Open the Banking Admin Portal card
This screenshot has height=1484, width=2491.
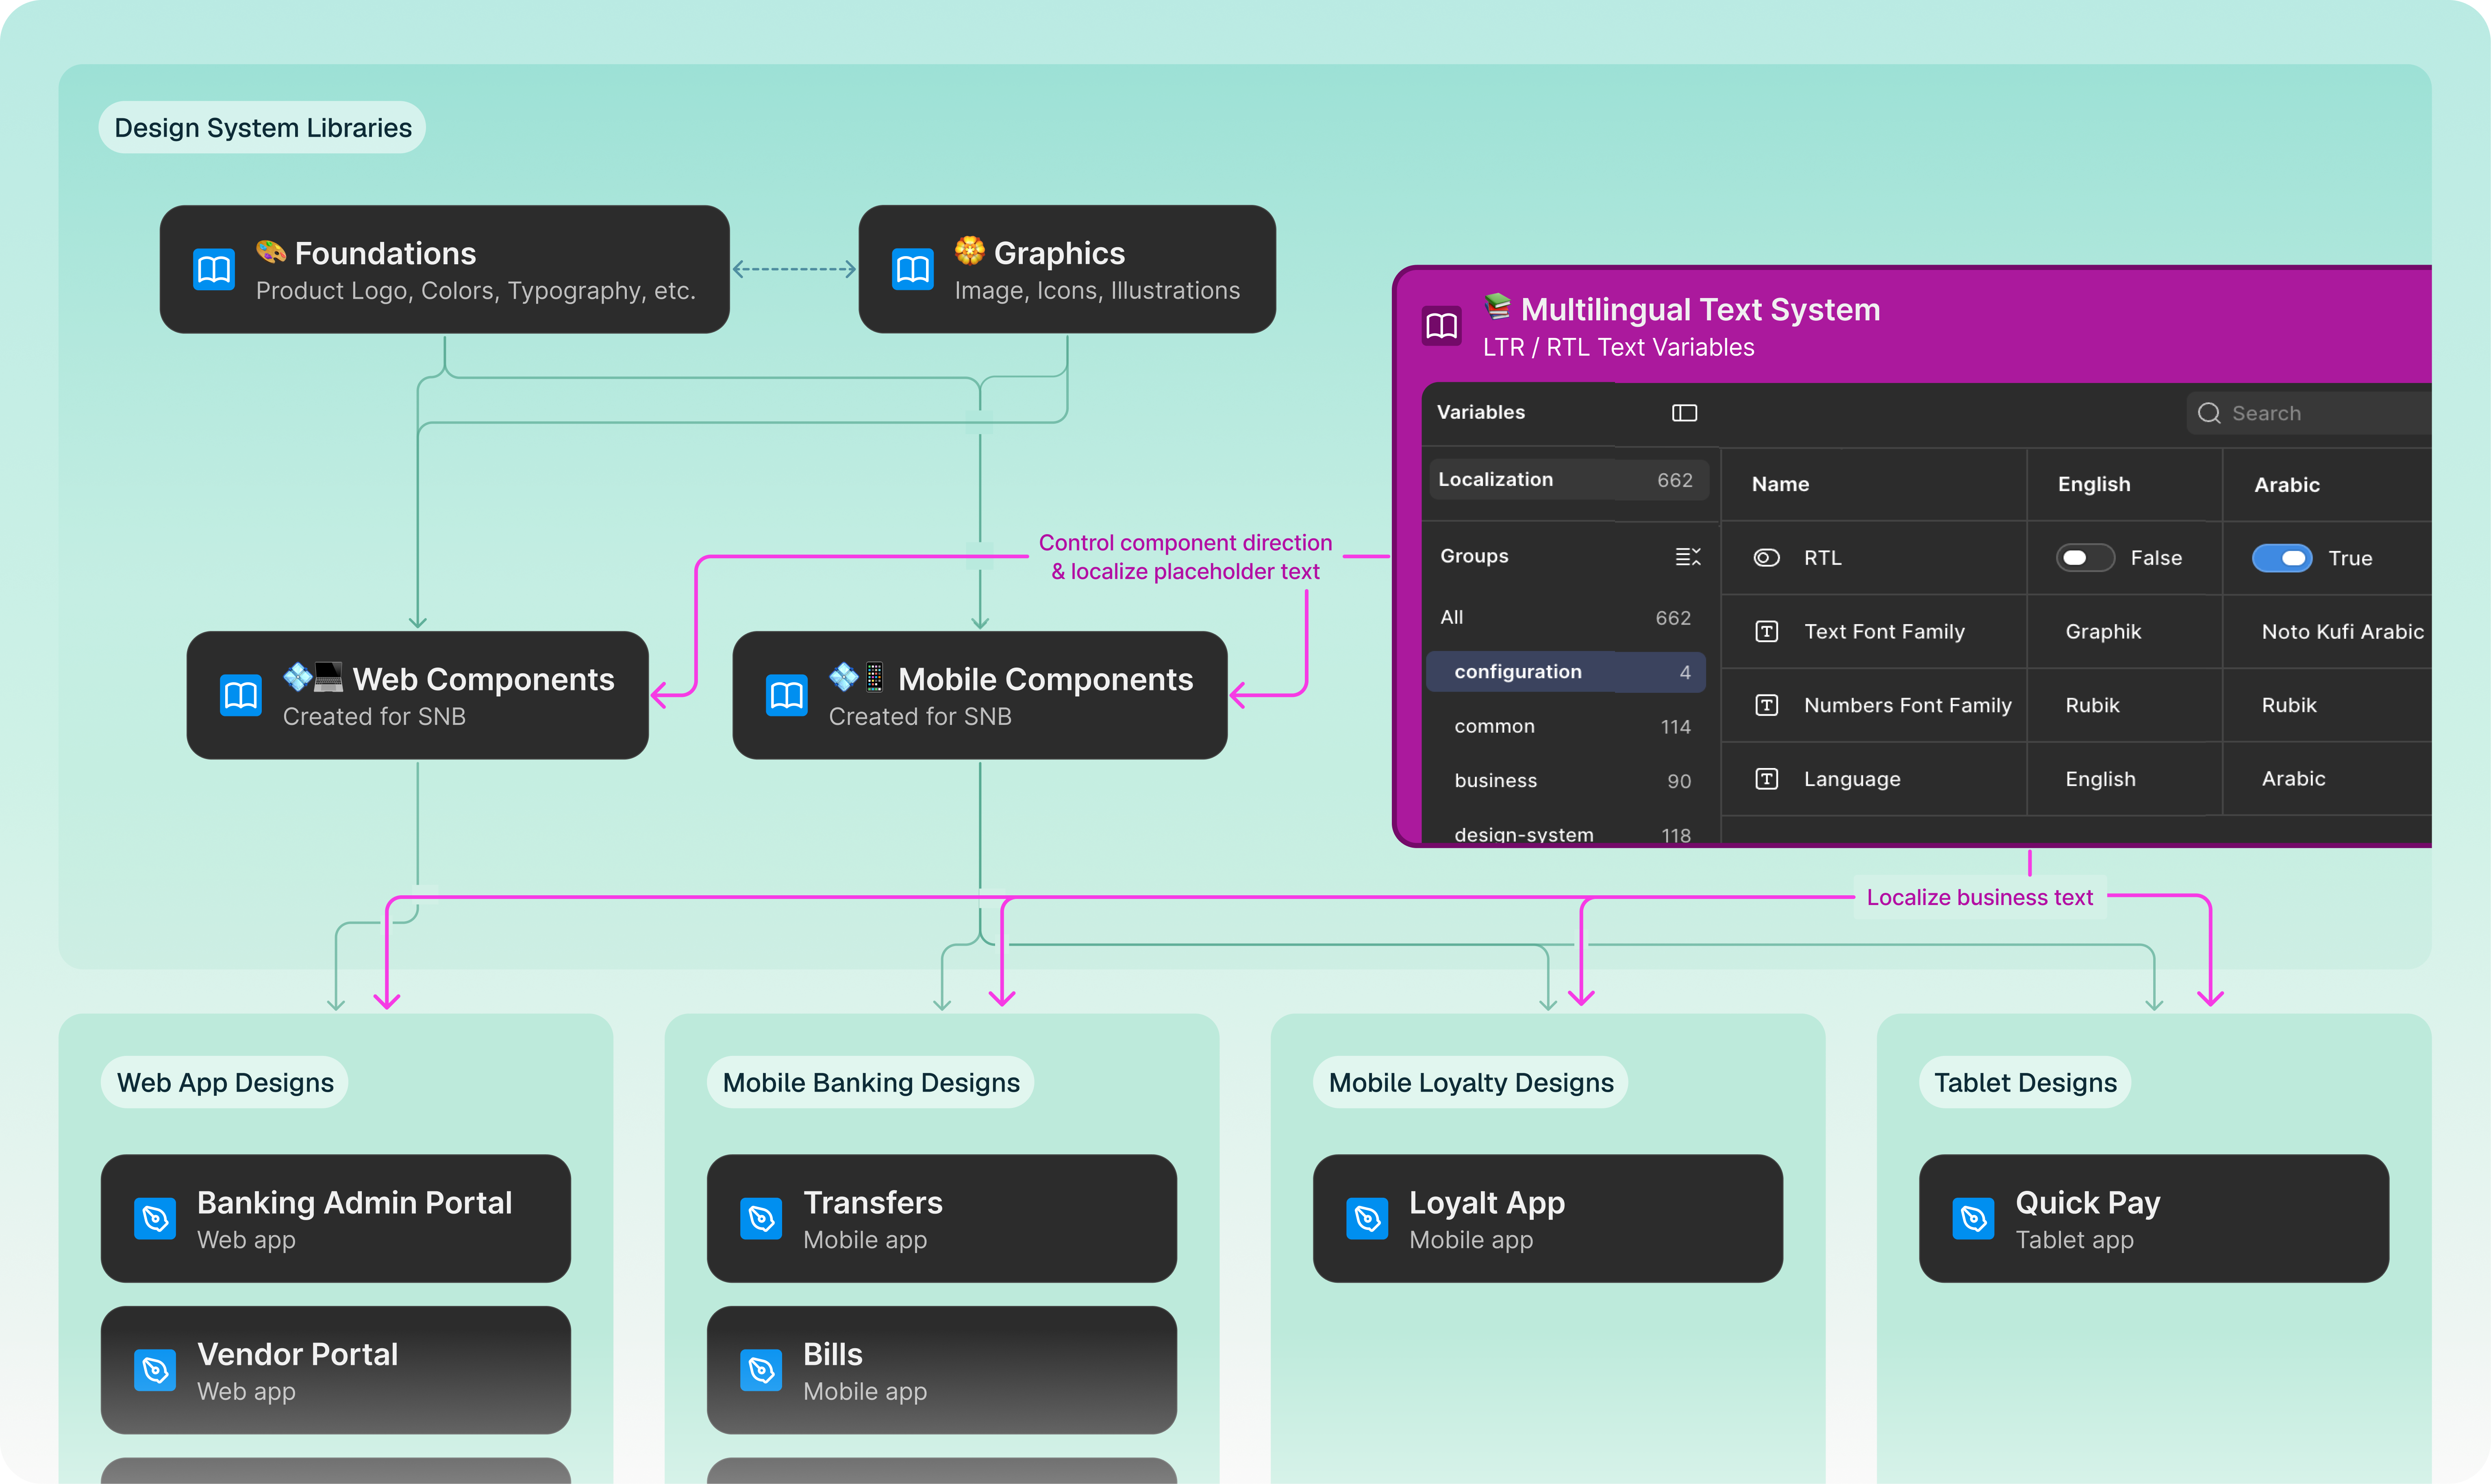coord(336,1218)
